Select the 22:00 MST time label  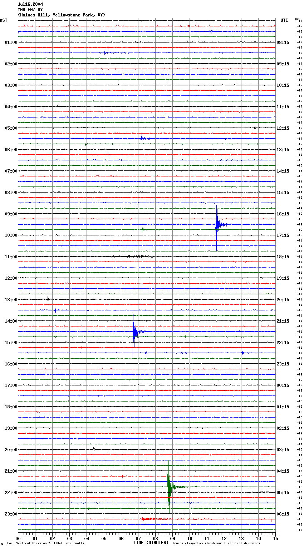coord(11,493)
